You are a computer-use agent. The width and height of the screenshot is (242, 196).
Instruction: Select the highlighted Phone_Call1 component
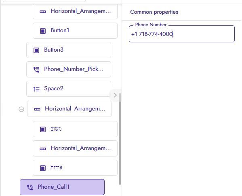(x=62, y=187)
